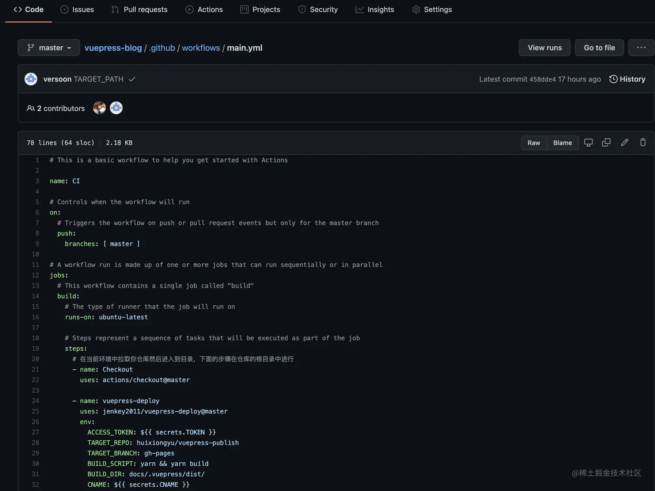Screen dimensions: 655x491
Task: Click the 'jobs:' line
Action: pos(59,275)
